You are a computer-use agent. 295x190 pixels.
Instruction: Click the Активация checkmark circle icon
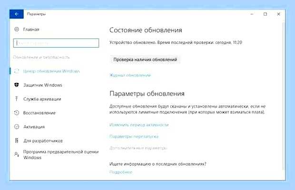(x=17, y=127)
